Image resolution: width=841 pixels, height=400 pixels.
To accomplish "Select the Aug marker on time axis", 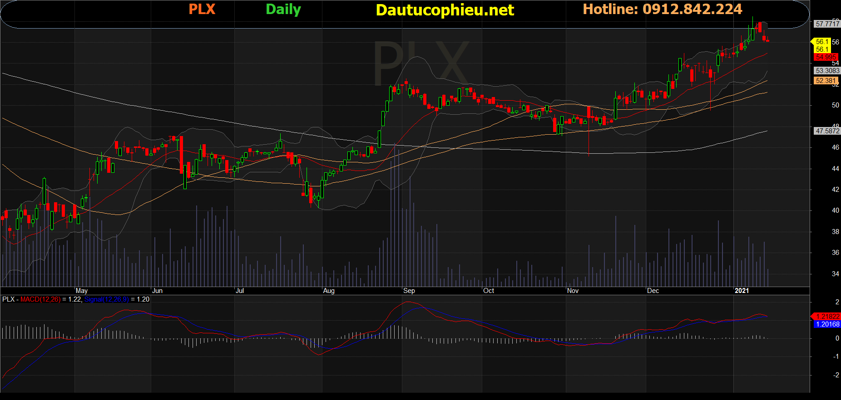I will [329, 291].
